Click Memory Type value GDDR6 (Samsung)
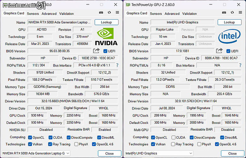This screenshot has height=158, width=246. click(x=47, y=87)
